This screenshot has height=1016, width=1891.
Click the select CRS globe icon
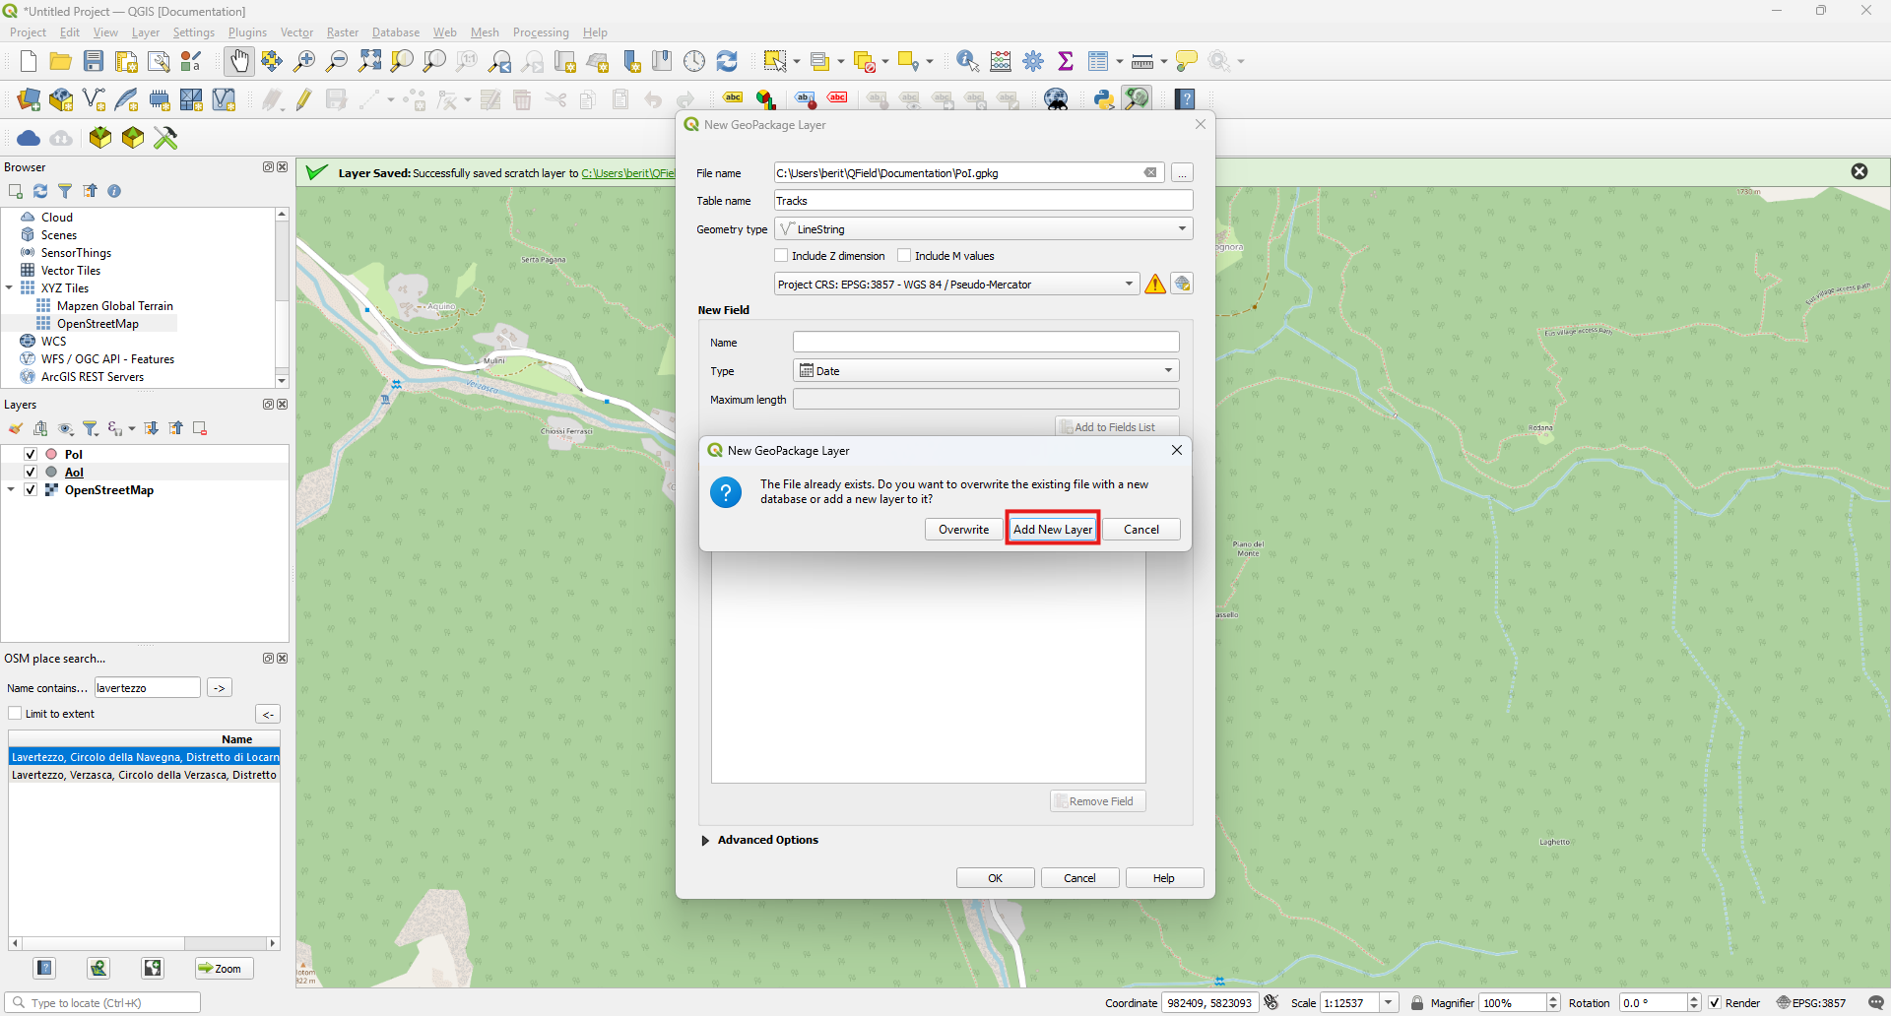[1182, 284]
